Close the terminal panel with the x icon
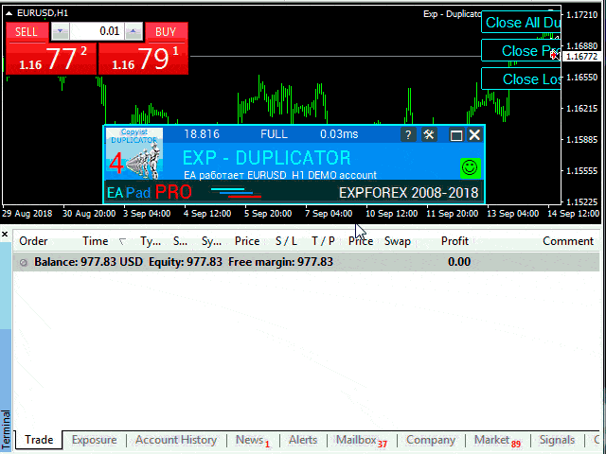Screen dimensions: 606x454 [x=6, y=234]
